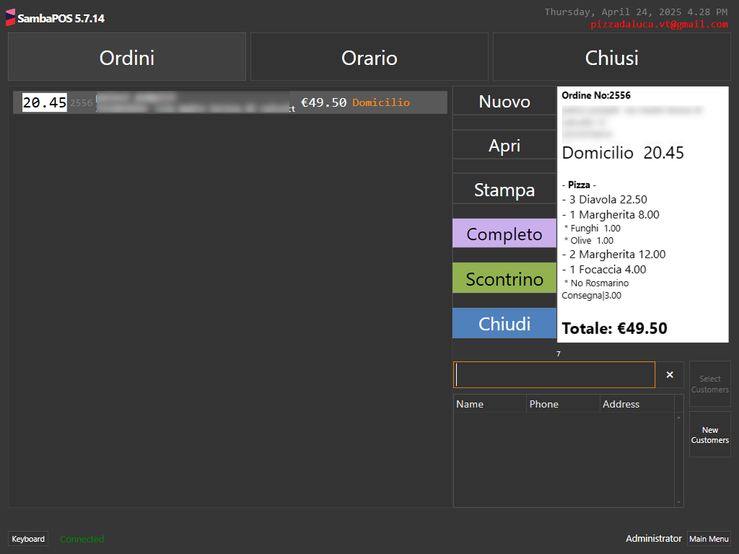Click the 1 Focaccia 4.00 receipt line
739x554 pixels.
coord(604,270)
